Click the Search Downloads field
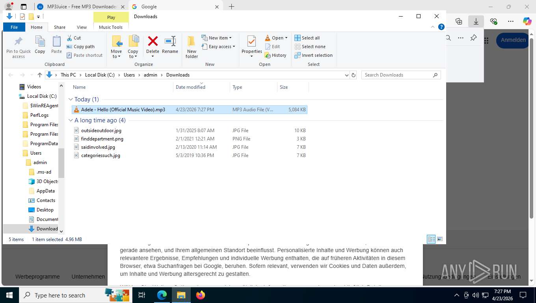 click(401, 75)
